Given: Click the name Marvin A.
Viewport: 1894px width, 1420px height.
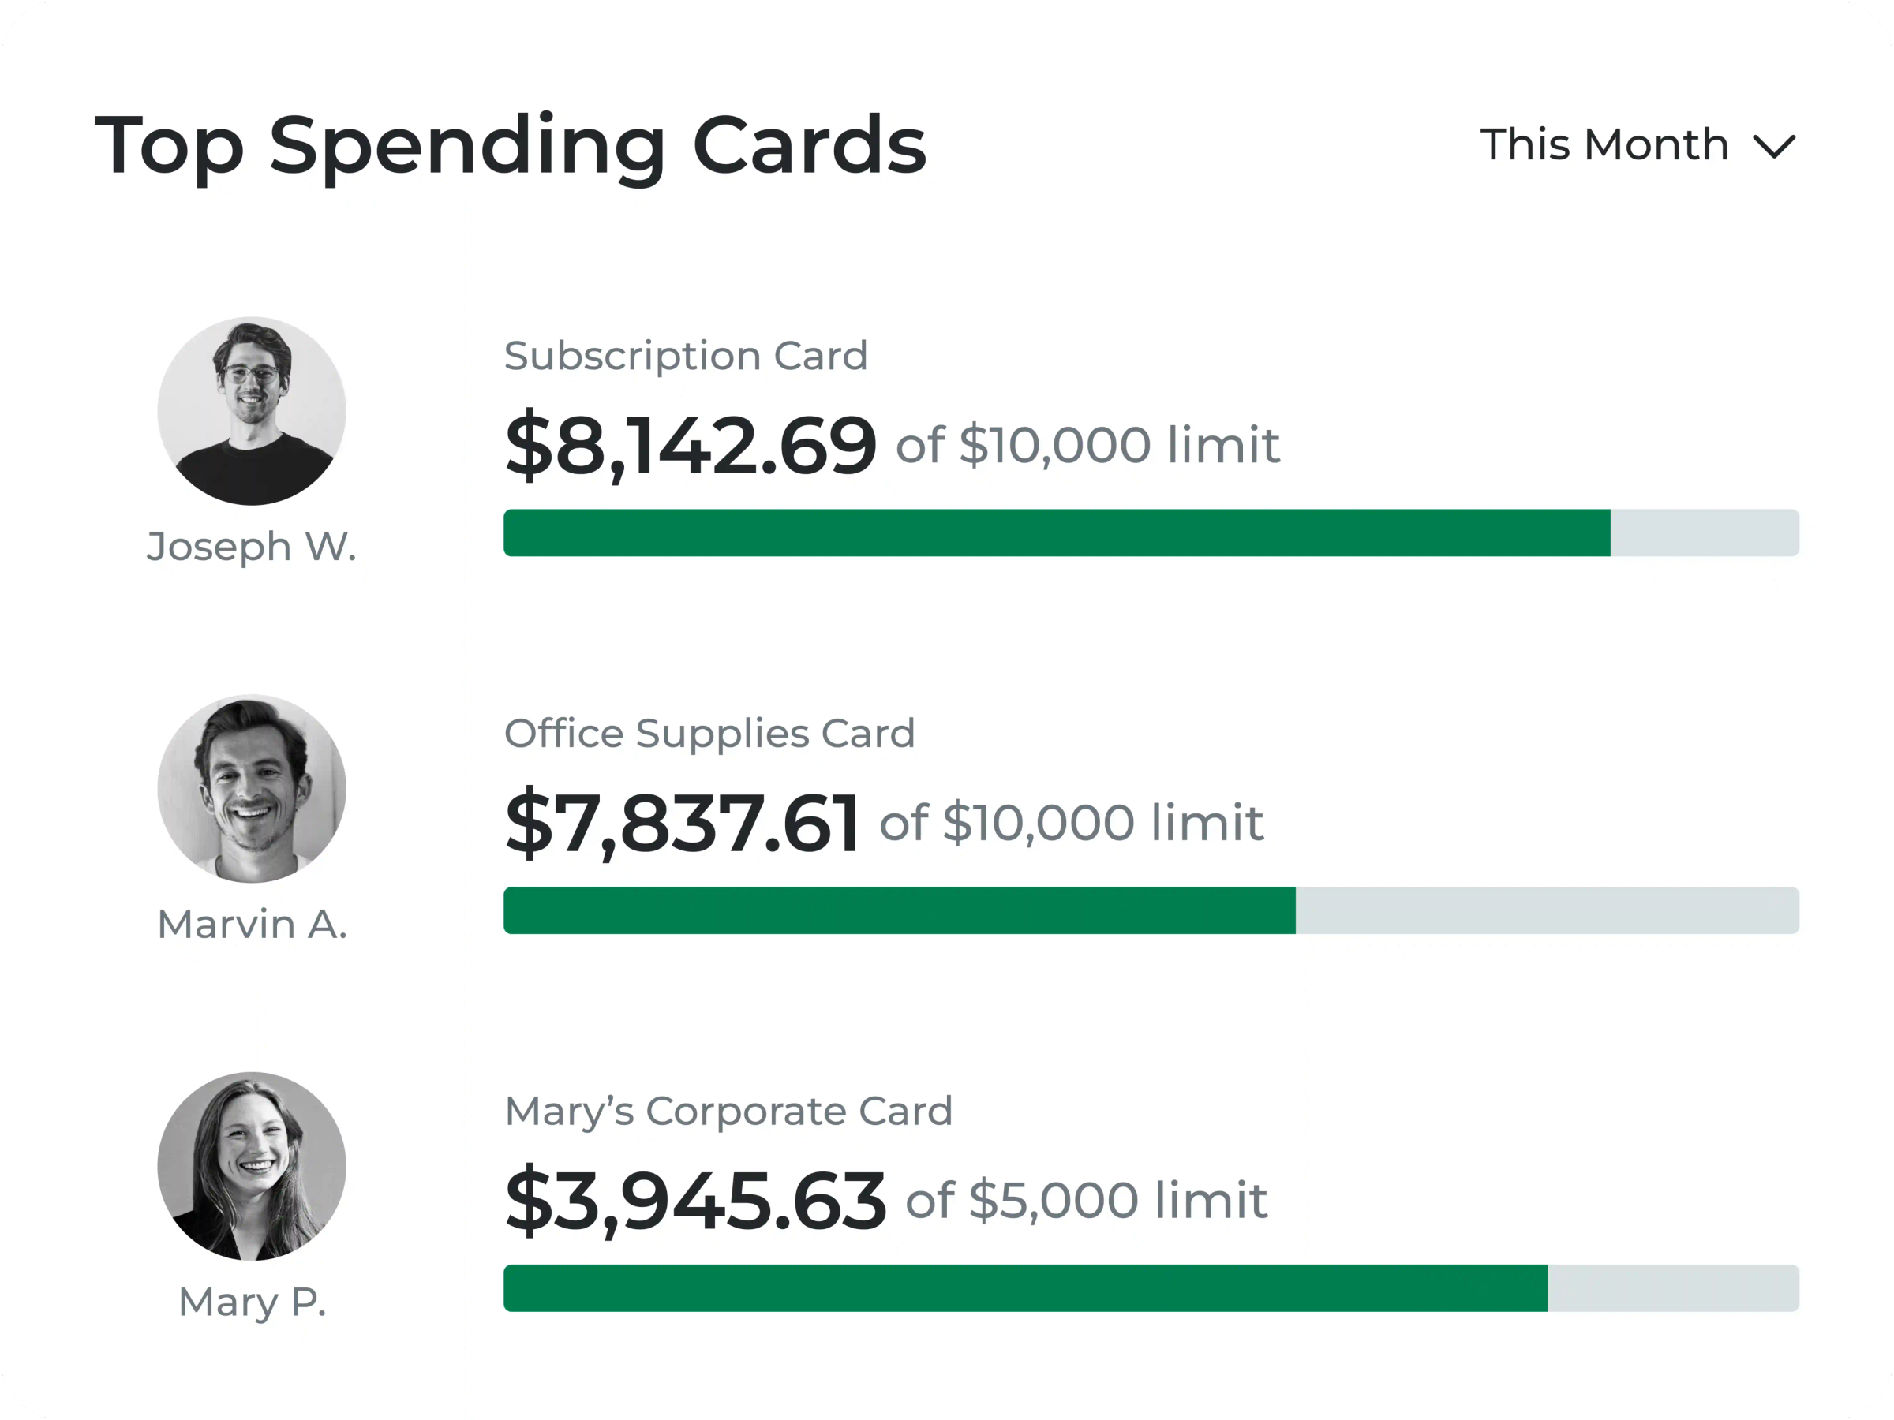Looking at the screenshot, I should (252, 924).
